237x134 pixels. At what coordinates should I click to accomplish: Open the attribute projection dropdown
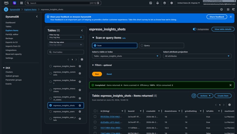pos(197,56)
